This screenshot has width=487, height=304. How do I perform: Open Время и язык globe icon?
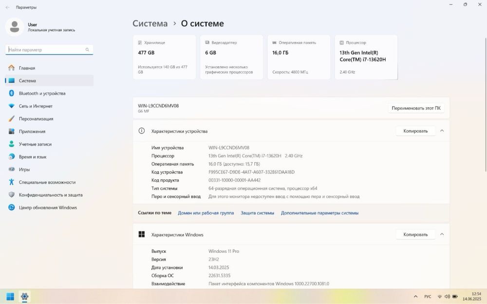click(12, 157)
